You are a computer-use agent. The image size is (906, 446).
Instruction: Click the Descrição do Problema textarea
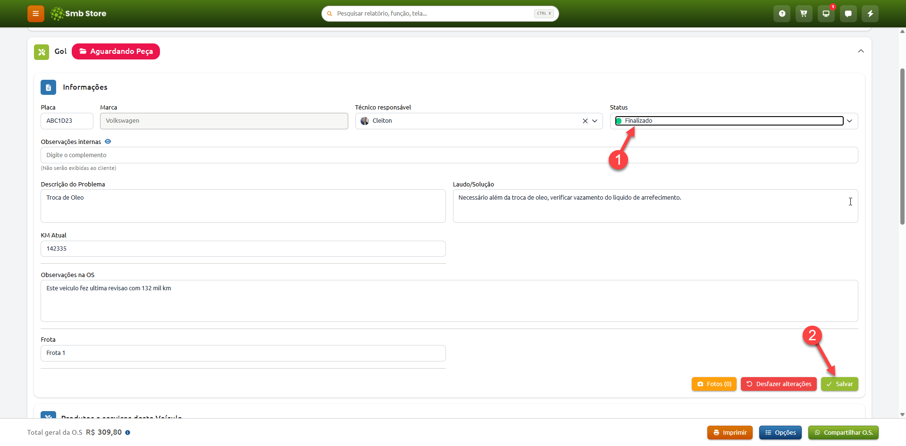243,206
